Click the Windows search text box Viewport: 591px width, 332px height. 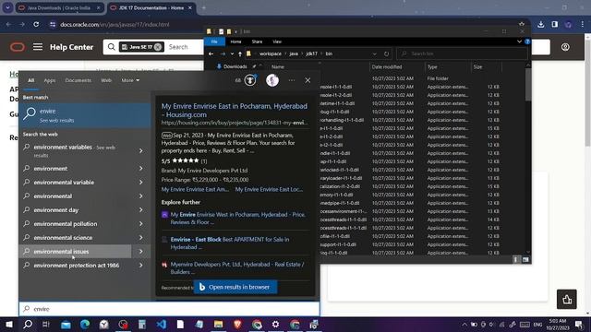tap(169, 309)
